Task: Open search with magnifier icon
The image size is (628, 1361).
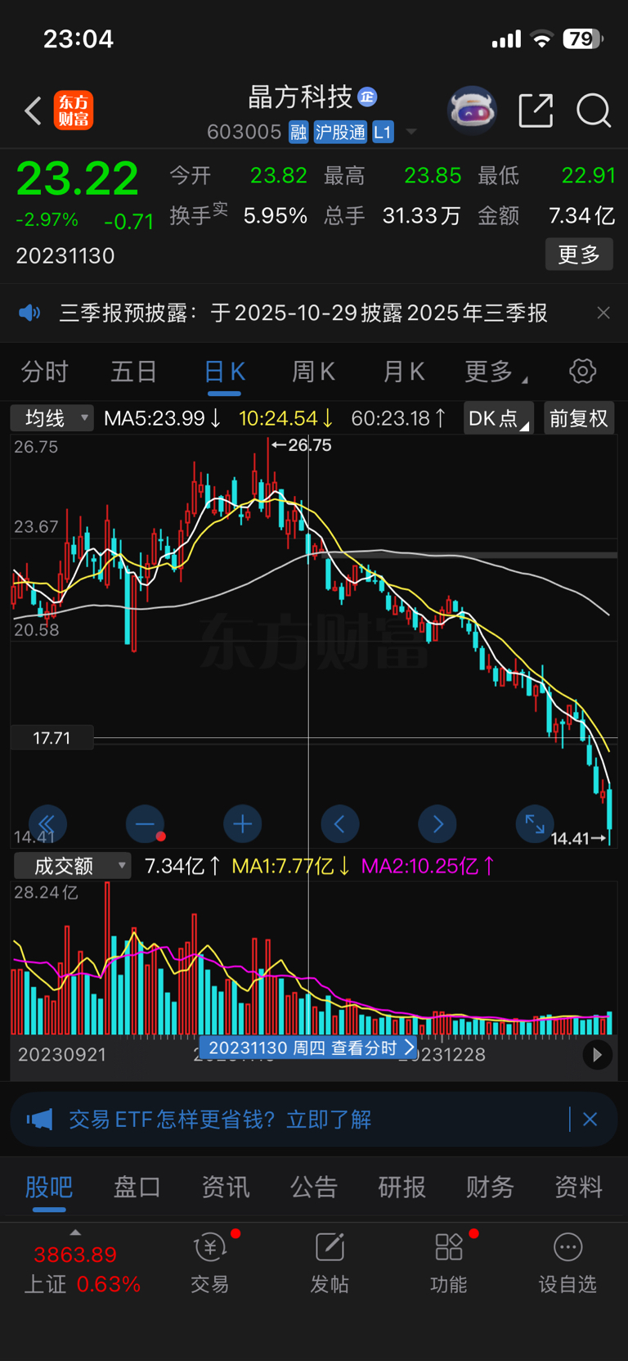Action: [594, 110]
